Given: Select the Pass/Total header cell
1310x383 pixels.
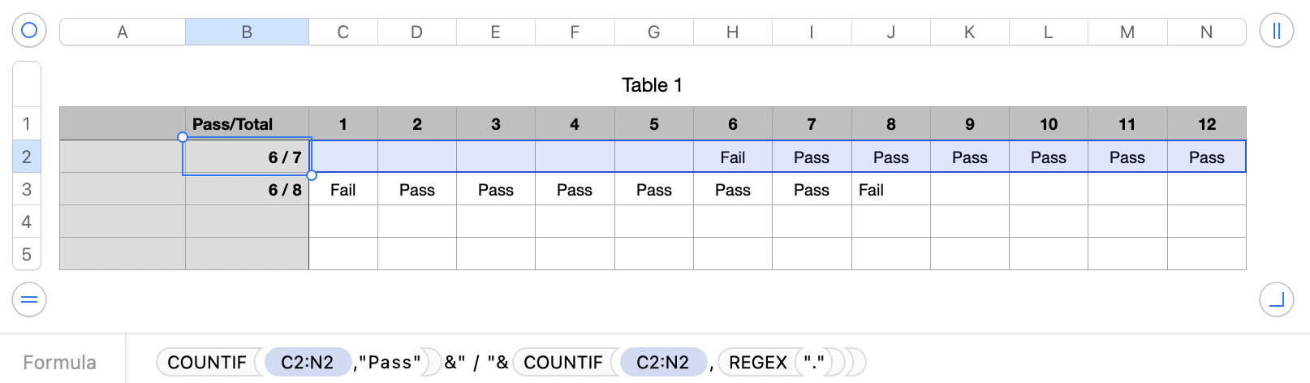Looking at the screenshot, I should pyautogui.click(x=247, y=124).
